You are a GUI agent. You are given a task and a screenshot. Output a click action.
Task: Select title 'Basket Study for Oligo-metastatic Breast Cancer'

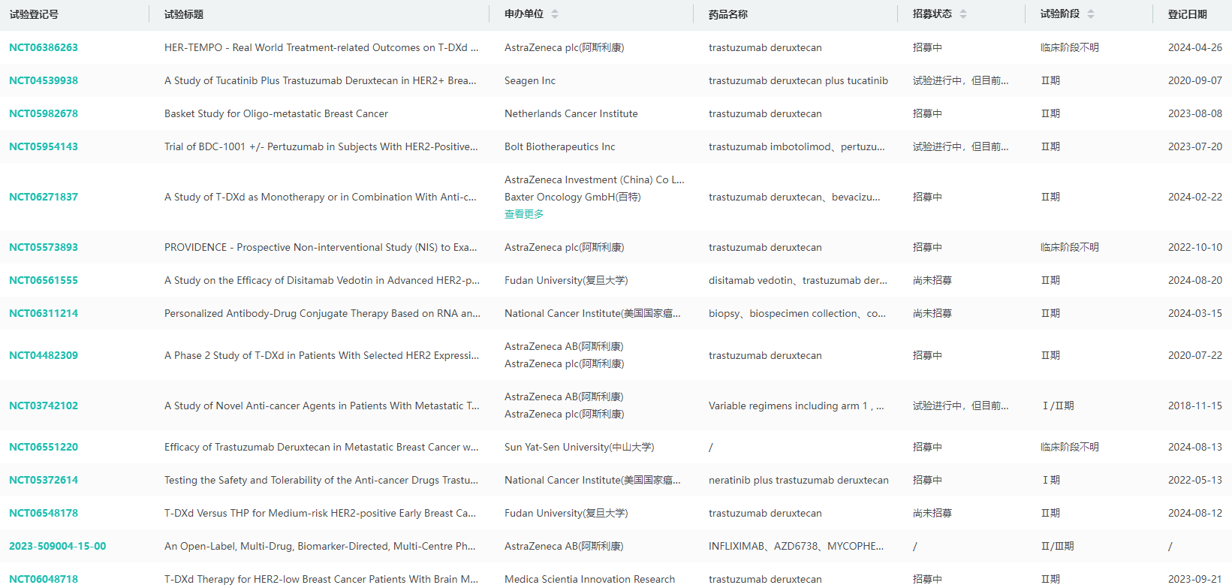click(x=276, y=113)
